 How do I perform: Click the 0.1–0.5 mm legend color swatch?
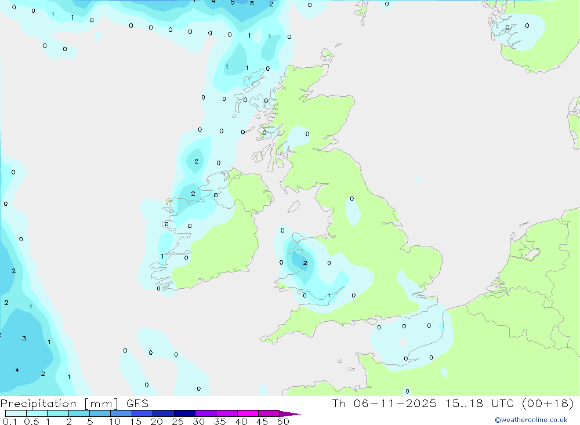tap(16, 413)
